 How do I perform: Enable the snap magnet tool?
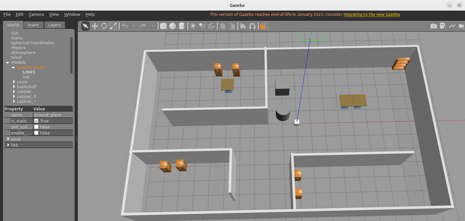point(252,26)
